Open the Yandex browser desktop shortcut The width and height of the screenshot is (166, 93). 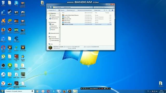coord(3,84)
